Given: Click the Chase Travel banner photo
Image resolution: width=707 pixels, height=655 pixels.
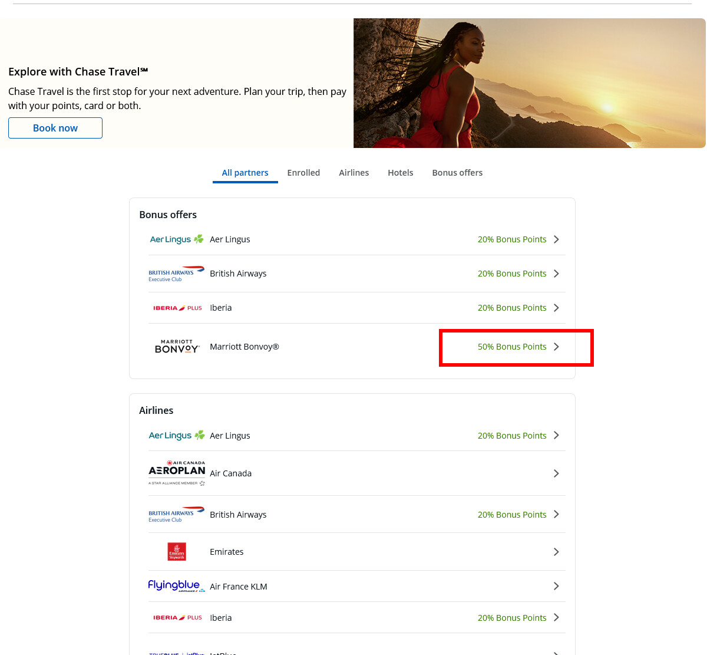Looking at the screenshot, I should pyautogui.click(x=529, y=83).
